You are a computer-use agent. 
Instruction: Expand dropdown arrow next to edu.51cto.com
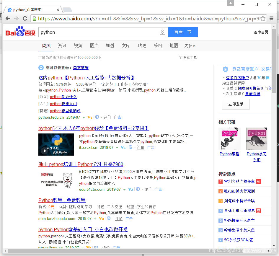click(x=124, y=190)
